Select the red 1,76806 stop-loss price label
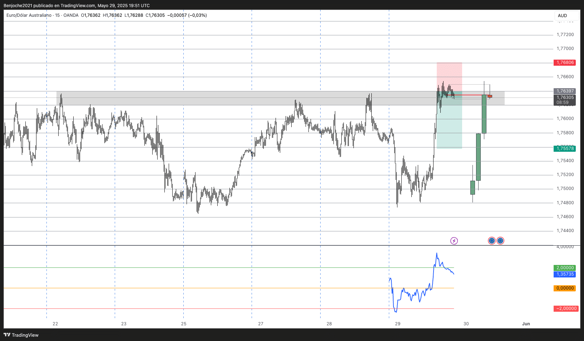 coord(565,62)
